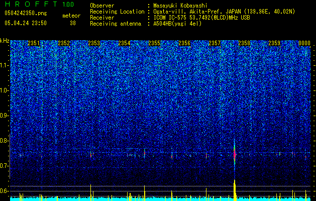Click the 0.7 kHz axis label

click(x=4, y=166)
